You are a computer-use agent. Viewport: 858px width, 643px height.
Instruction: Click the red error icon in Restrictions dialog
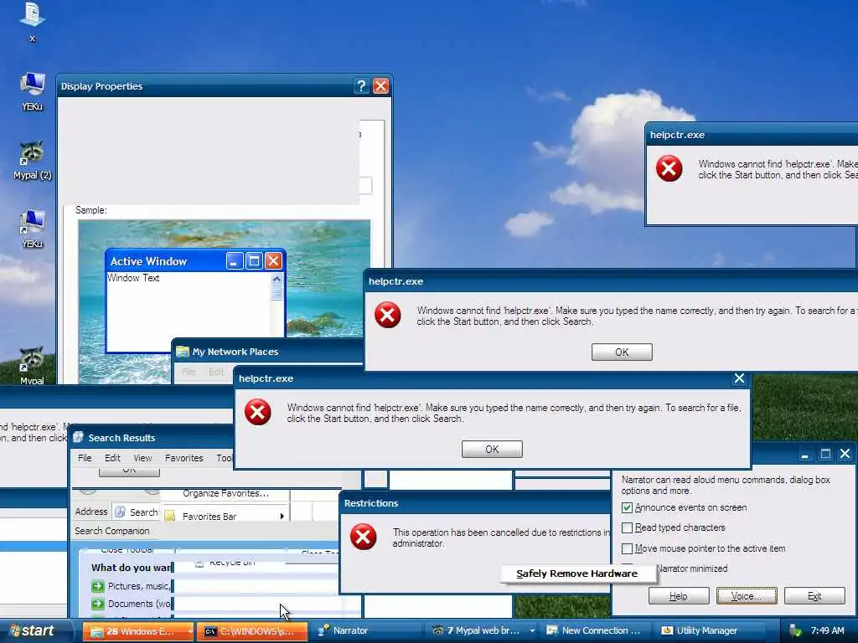click(x=364, y=537)
